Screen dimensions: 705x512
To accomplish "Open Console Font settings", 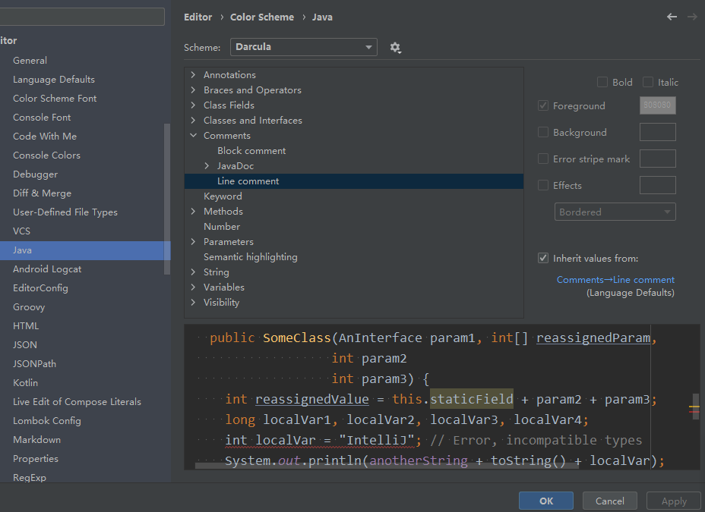I will (42, 117).
